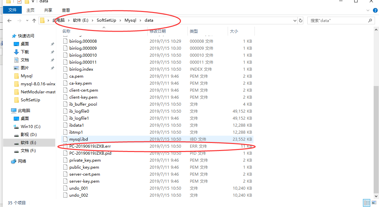Sort by 类型 column header
This screenshot has width=379, height=207.
[x=194, y=31]
